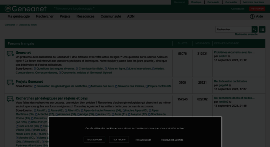Viewport: 270px width, 147px height.
Task: Open Politique de cookies link
Action: pyautogui.click(x=172, y=140)
